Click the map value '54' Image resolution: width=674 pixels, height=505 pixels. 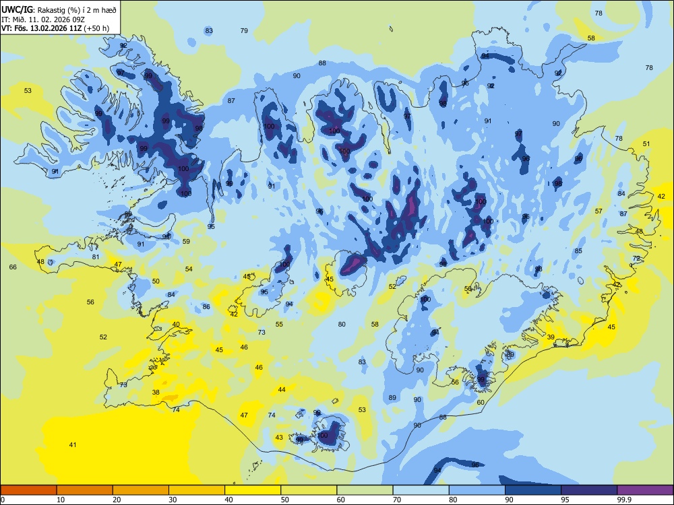(x=189, y=269)
